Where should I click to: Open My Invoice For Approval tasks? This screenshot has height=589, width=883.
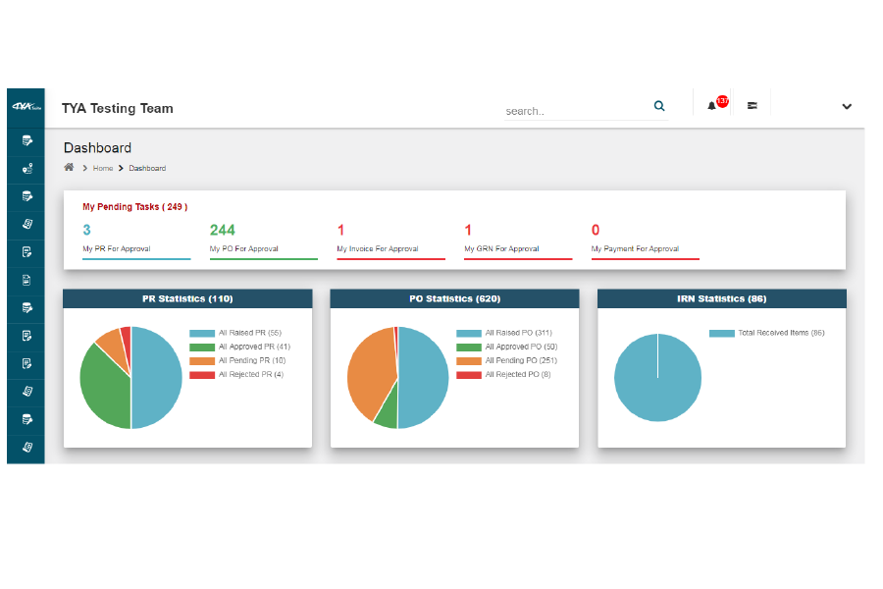(x=378, y=248)
